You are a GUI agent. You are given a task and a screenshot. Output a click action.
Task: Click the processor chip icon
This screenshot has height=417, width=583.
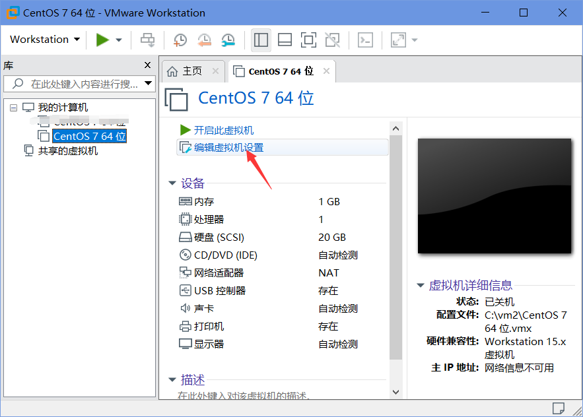click(185, 219)
